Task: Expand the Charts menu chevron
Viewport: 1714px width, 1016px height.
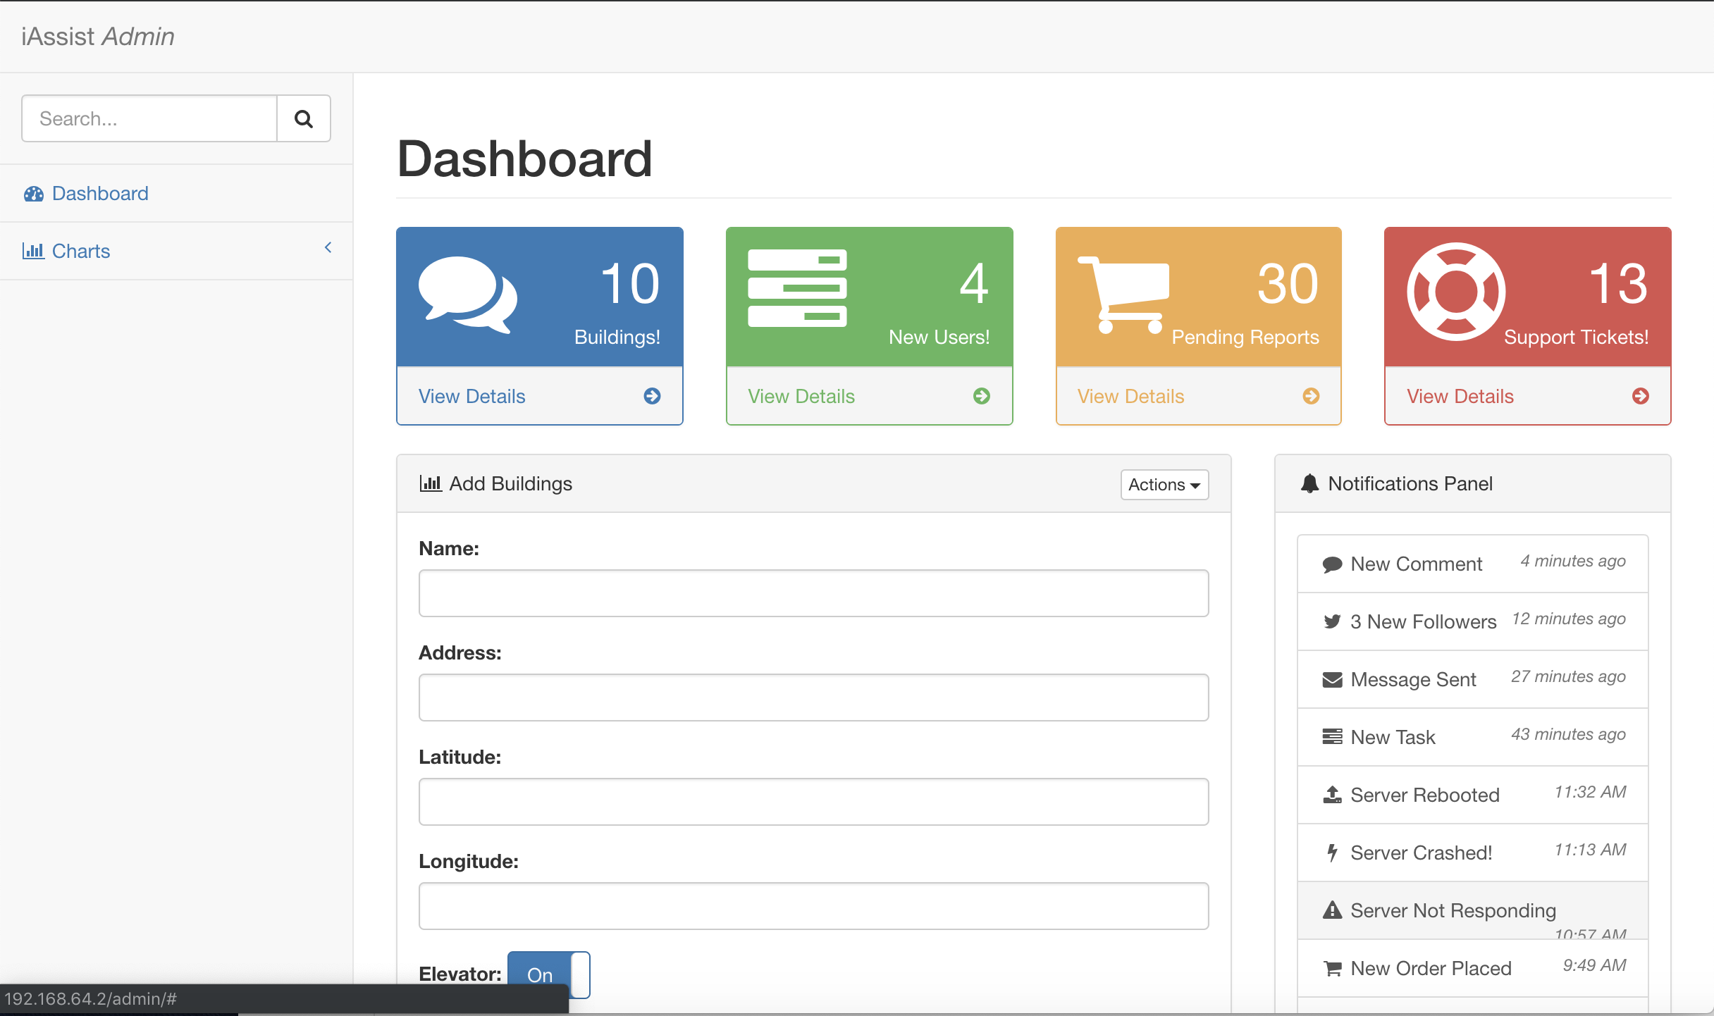Action: (328, 247)
